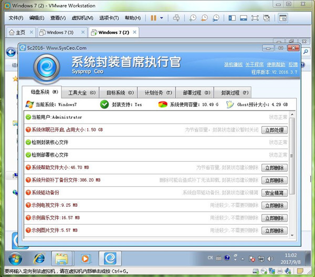Open the 工具大全 (G) tab
The width and height of the screenshot is (315, 277).
pos(80,93)
